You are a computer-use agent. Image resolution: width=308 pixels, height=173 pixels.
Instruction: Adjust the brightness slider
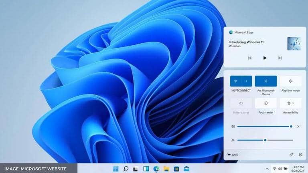[265, 140]
